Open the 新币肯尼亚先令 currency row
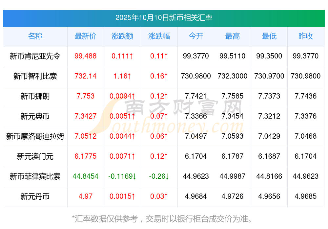328x229 pixels. 35,56
